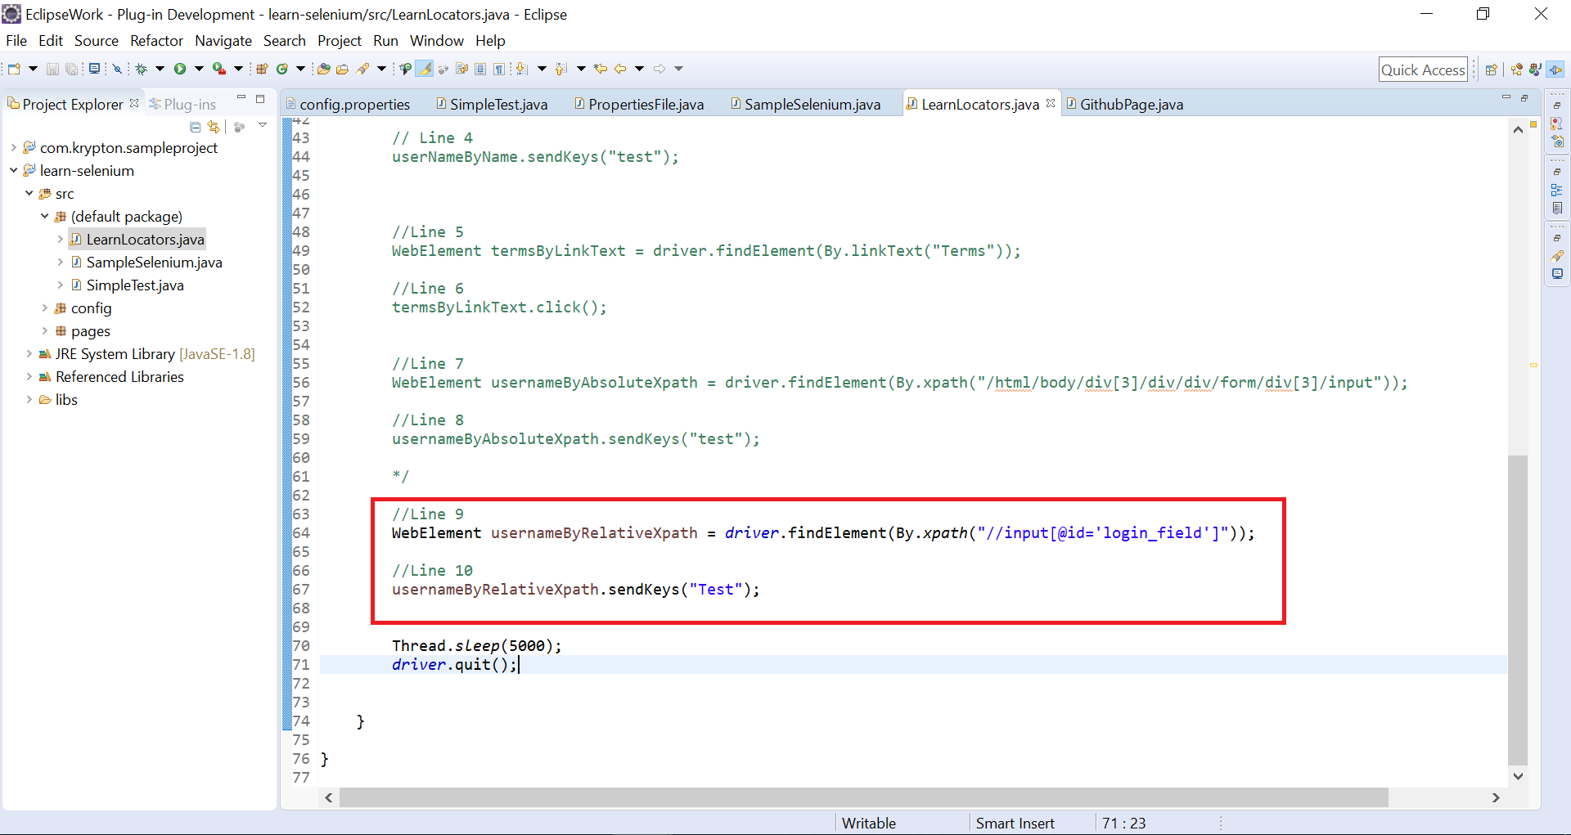Switch to the SimpleTest.java editor tab
The image size is (1571, 835).
pos(491,104)
